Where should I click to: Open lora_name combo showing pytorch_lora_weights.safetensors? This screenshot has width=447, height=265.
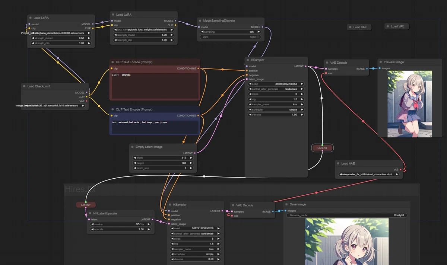pos(143,29)
